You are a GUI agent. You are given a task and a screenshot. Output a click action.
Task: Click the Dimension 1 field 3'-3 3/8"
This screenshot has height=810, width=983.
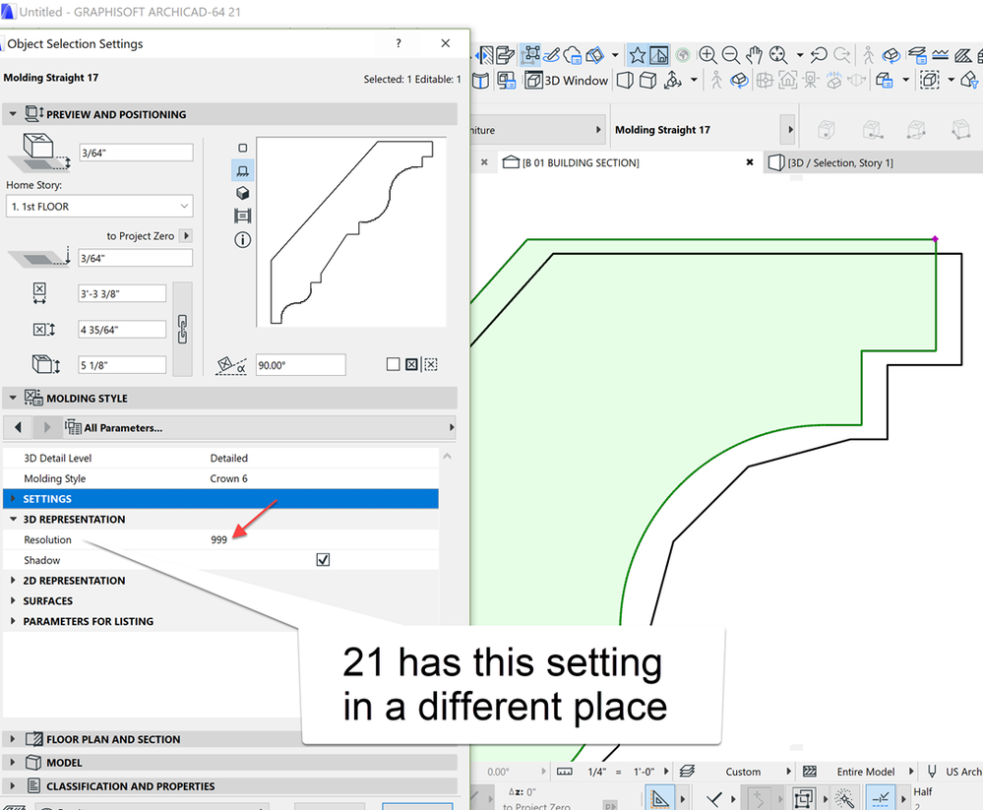pyautogui.click(x=122, y=293)
